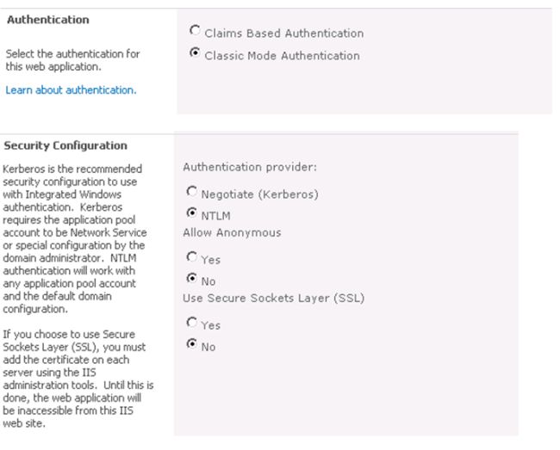Click the Negotiate (Kerberos) label text
Screen dimensions: 560x450
[x=259, y=194]
